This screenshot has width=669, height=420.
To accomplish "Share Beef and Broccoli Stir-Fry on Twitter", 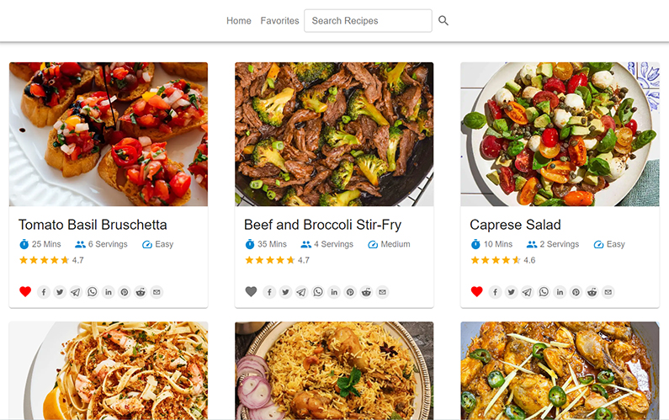I will coord(285,292).
